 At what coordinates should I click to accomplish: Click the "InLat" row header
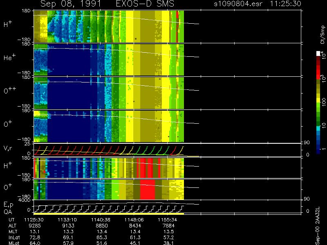click(x=14, y=238)
